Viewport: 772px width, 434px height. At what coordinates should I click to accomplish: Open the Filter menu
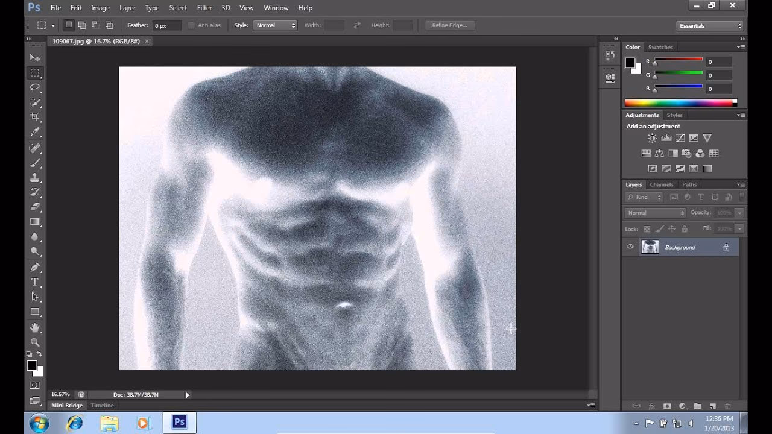click(x=204, y=8)
